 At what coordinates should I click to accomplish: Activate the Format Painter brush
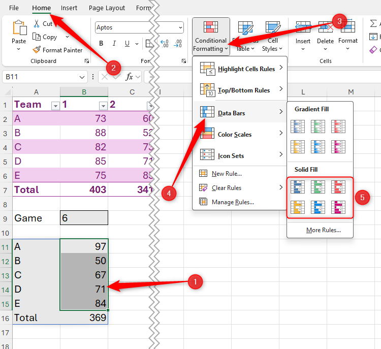(x=37, y=50)
